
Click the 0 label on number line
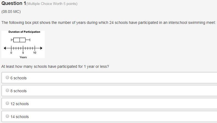(x=11, y=53)
